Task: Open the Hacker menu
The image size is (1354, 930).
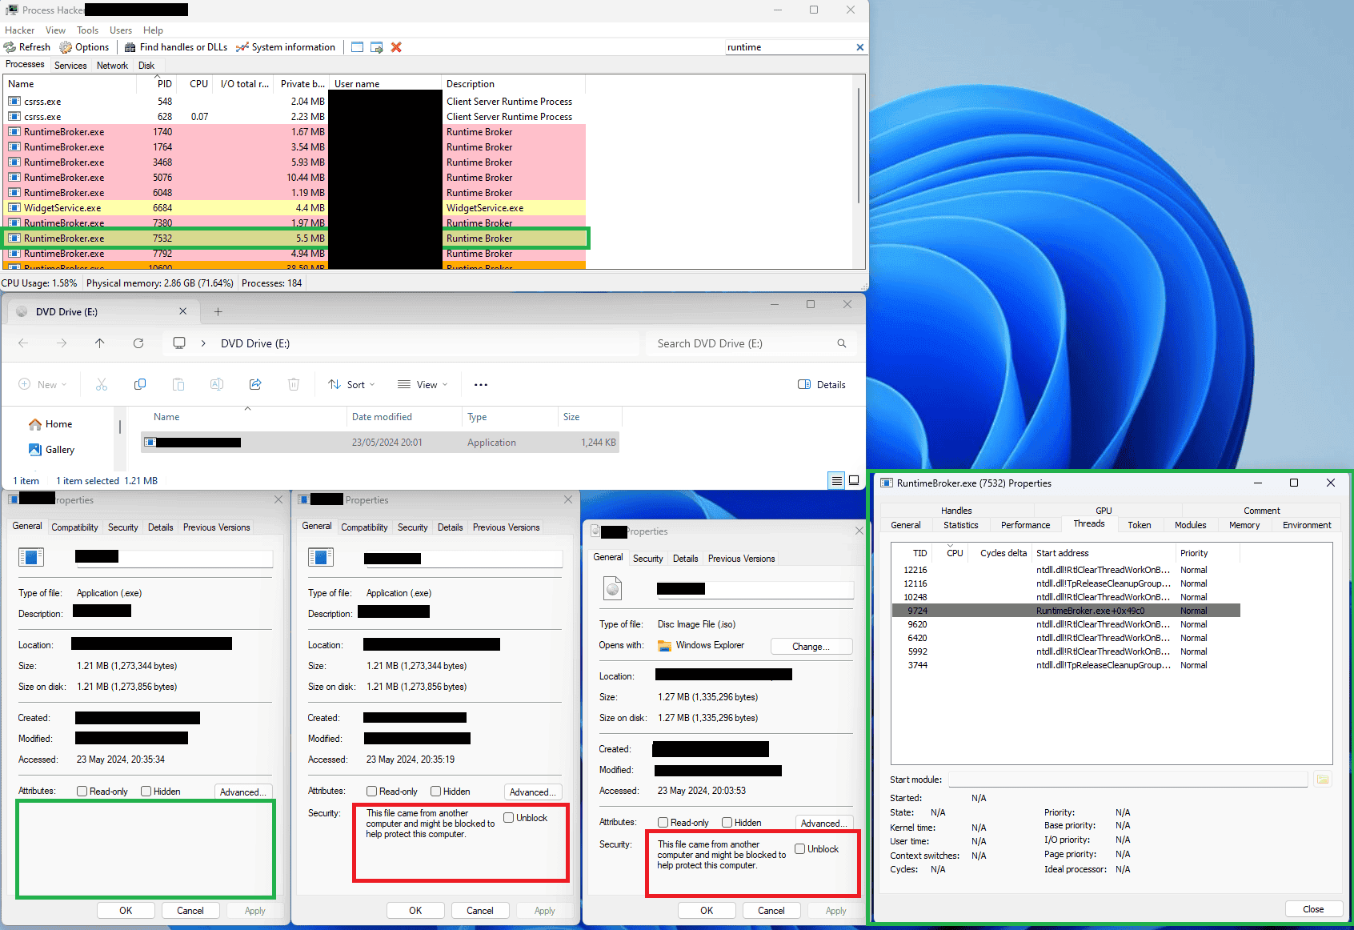Action: (x=19, y=30)
